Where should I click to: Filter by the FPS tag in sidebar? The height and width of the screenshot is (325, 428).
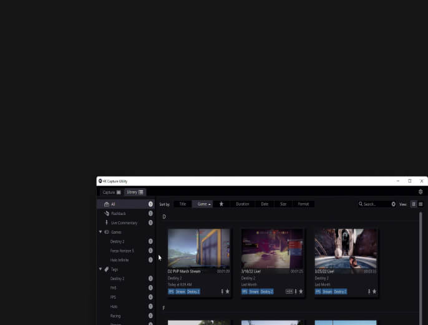click(x=126, y=297)
